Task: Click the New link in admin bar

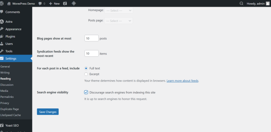Action: [x=57, y=4]
